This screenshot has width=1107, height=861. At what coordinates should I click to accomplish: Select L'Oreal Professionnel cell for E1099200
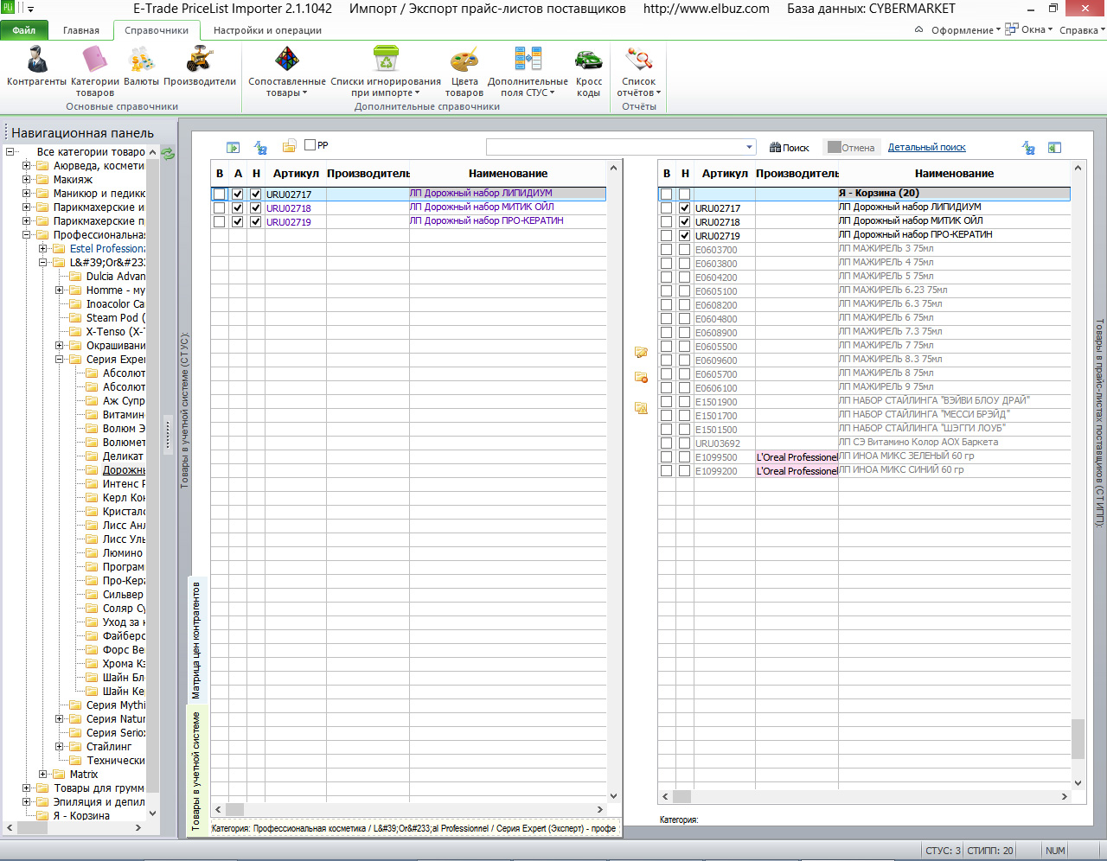pyautogui.click(x=797, y=471)
